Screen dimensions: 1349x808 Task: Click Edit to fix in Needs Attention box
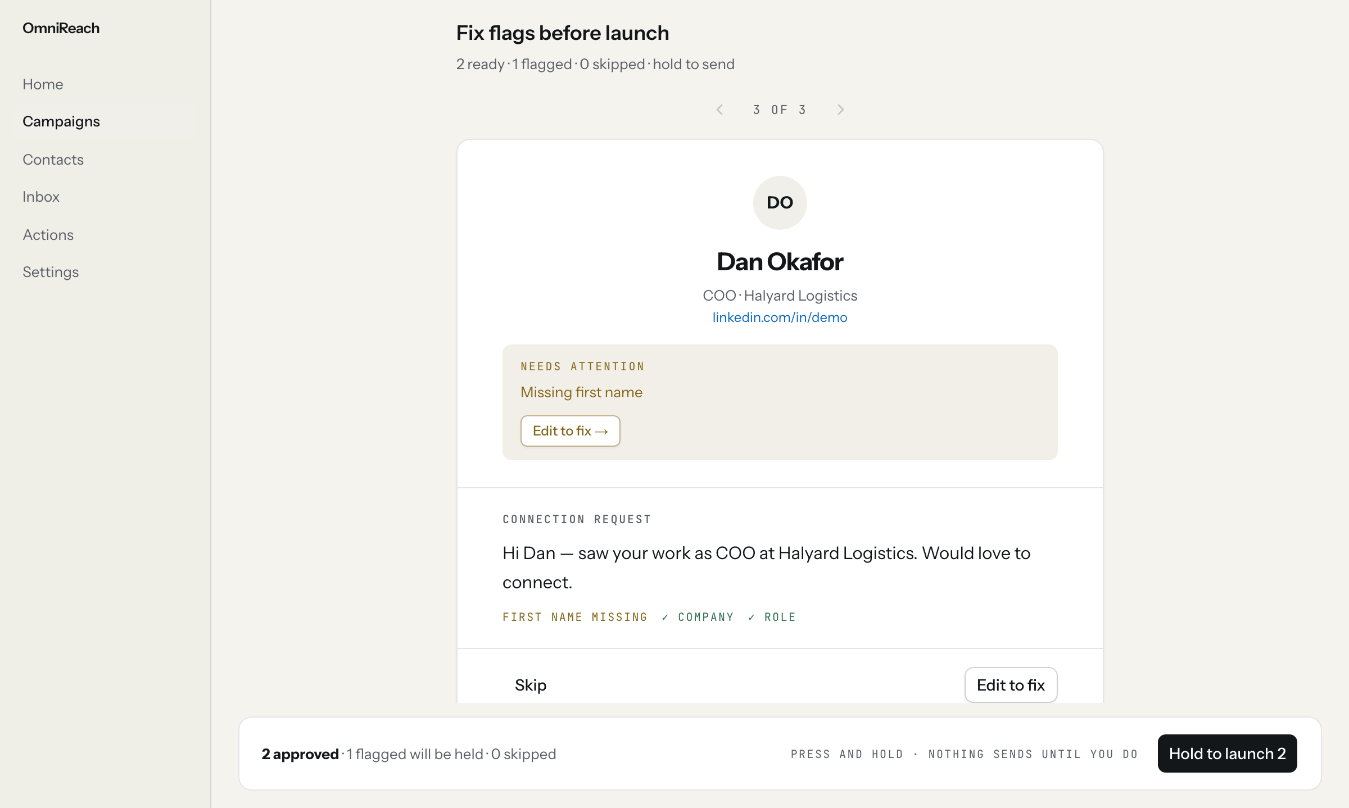coord(570,431)
